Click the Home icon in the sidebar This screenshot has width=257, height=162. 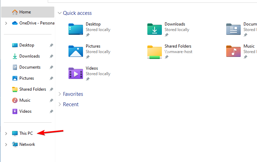point(15,12)
